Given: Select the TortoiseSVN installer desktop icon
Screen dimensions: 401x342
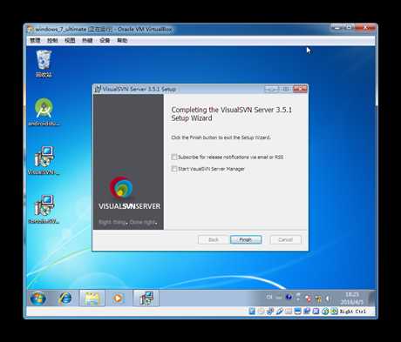Looking at the screenshot, I should click(x=44, y=209).
